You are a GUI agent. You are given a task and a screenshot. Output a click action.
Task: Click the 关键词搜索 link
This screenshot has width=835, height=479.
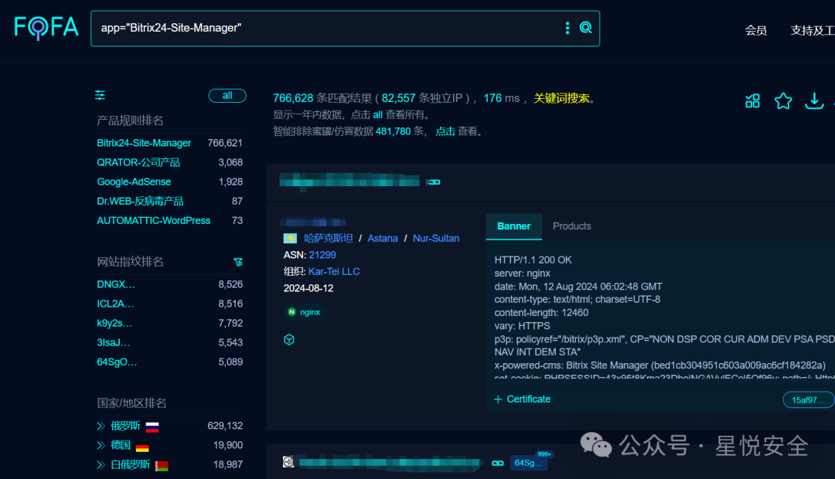[x=562, y=98]
